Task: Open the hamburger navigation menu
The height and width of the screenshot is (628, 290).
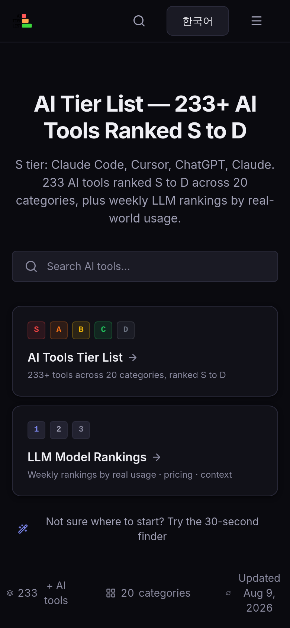Action: point(257,21)
